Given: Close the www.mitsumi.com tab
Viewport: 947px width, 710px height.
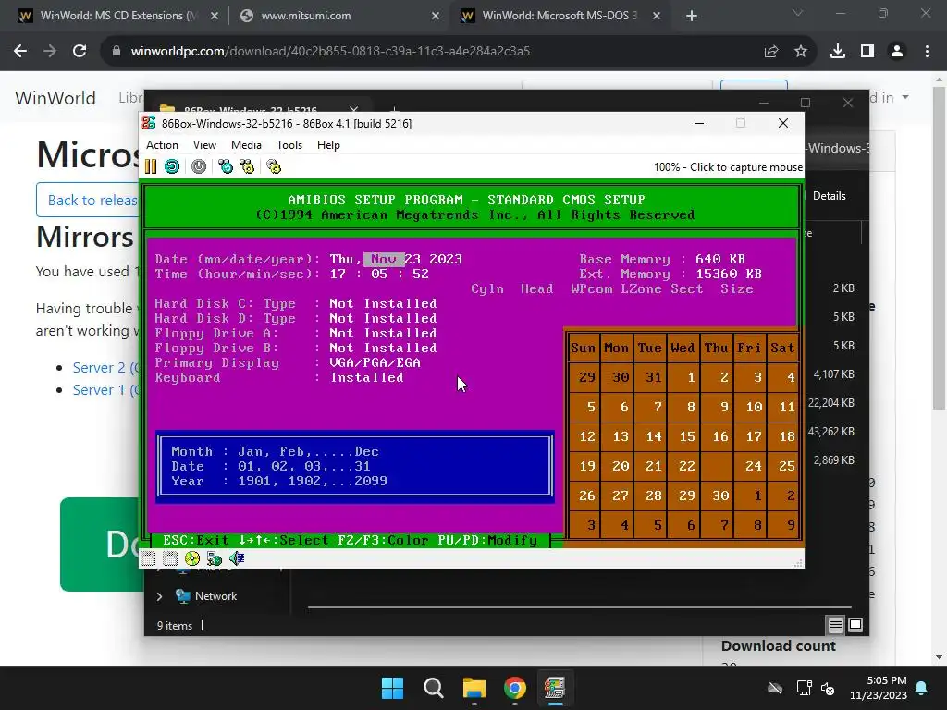Looking at the screenshot, I should coord(436,16).
